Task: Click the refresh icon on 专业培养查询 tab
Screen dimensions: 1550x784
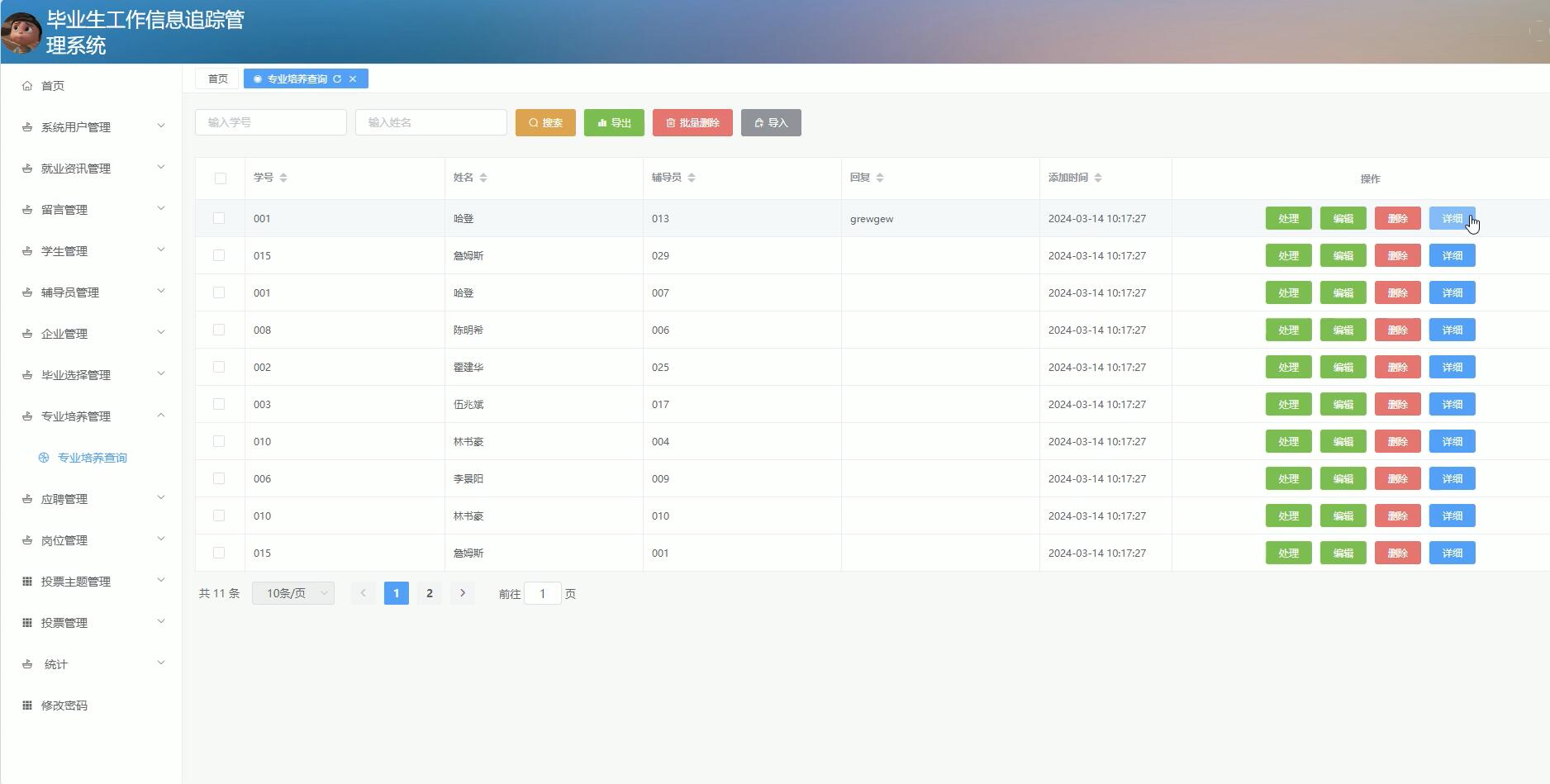Action: click(338, 78)
